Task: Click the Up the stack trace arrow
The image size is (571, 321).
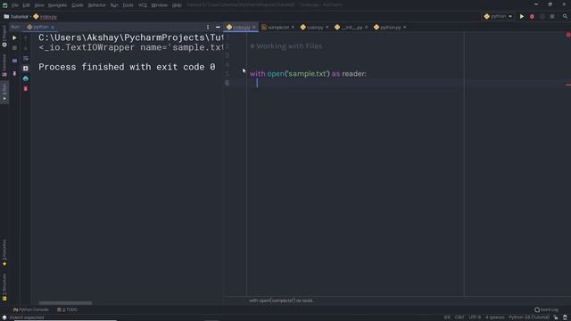Action: pyautogui.click(x=26, y=37)
